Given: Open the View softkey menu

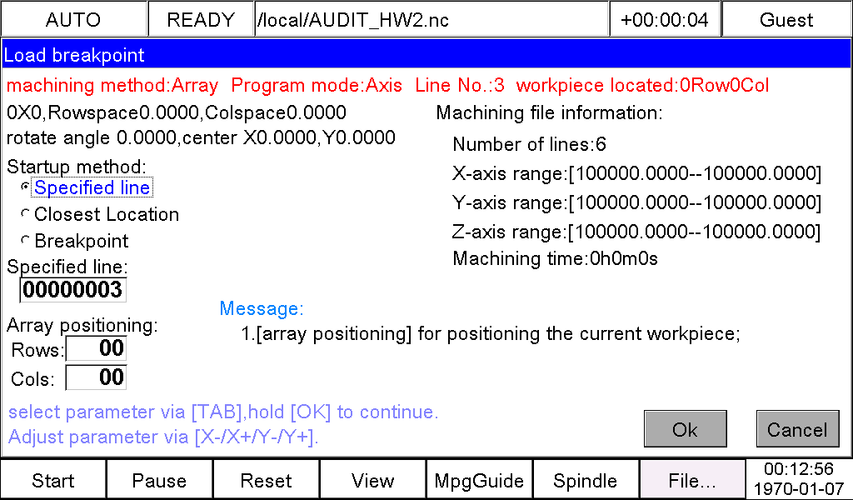Looking at the screenshot, I should [x=372, y=480].
